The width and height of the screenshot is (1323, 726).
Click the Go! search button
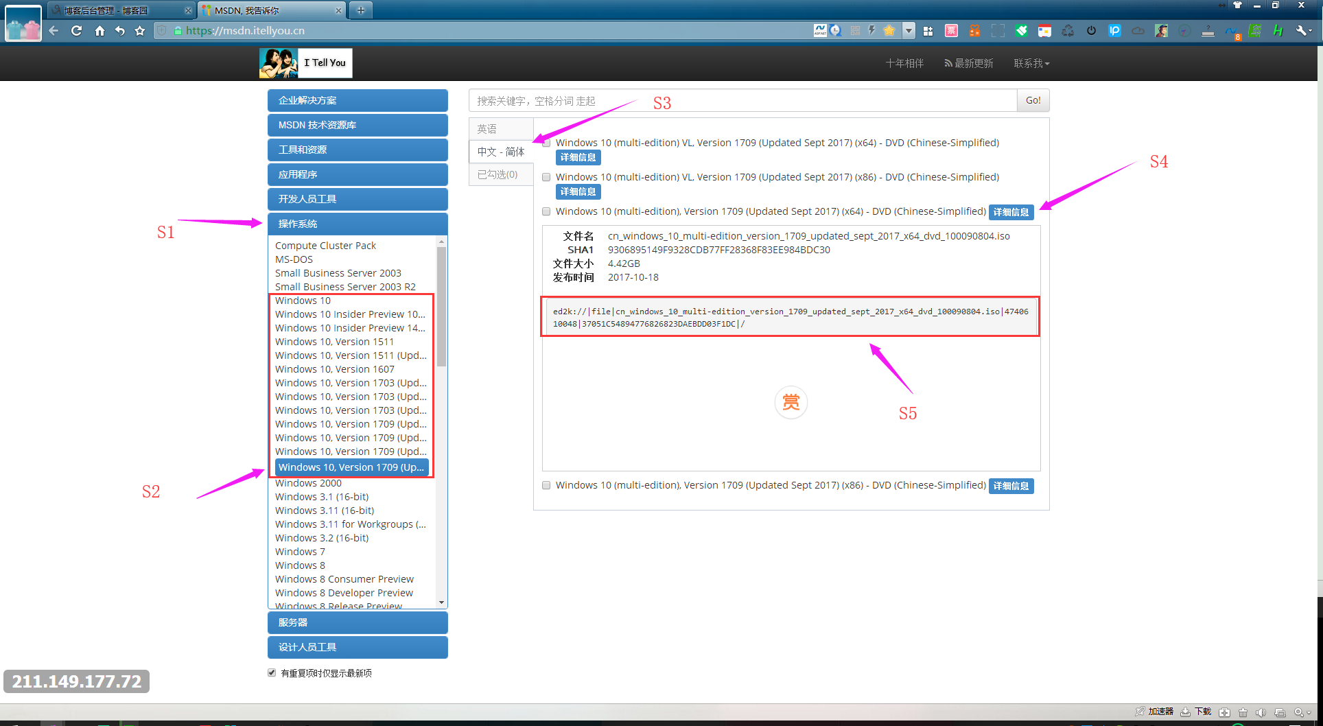click(x=1033, y=100)
